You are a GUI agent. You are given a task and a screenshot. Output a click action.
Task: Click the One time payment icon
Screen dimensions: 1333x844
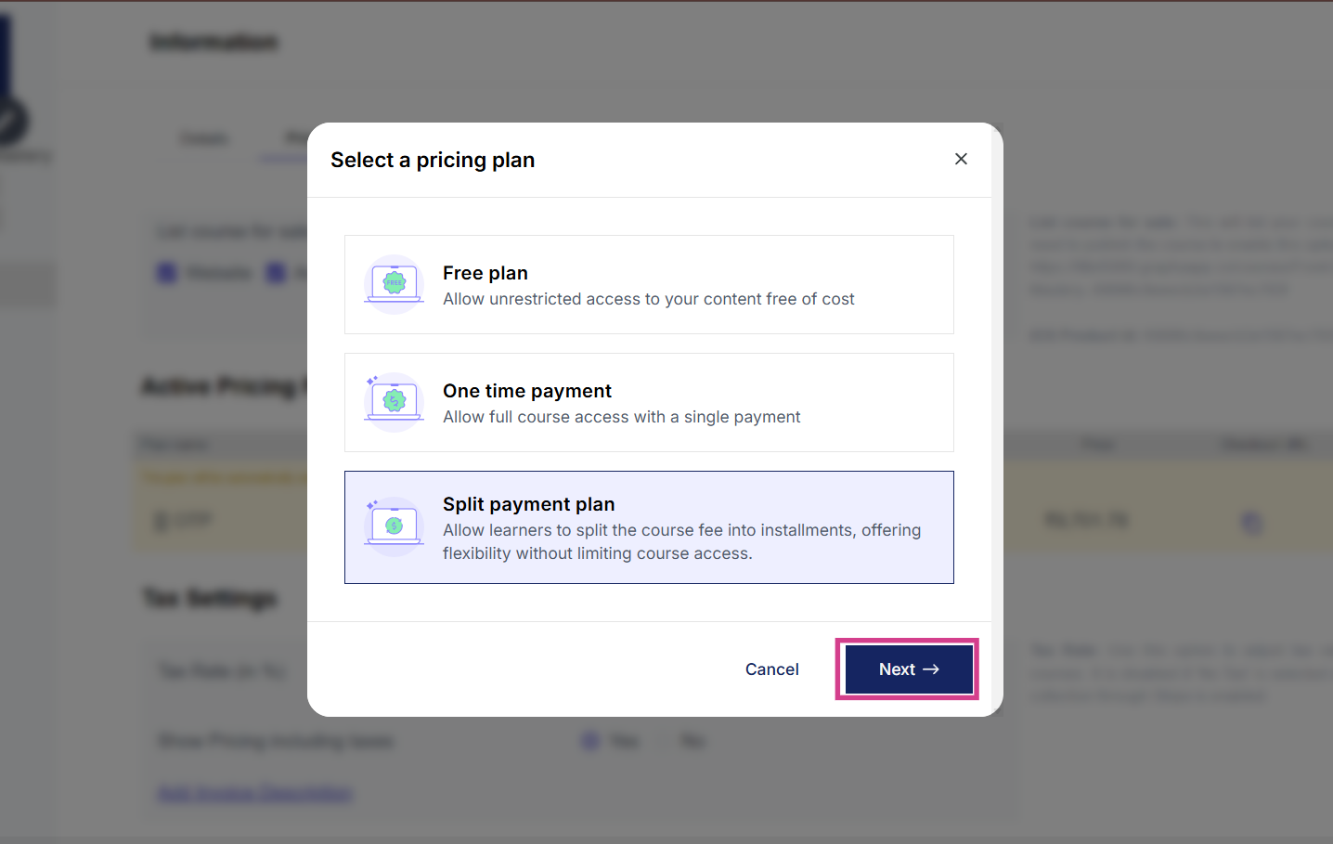pyautogui.click(x=395, y=402)
